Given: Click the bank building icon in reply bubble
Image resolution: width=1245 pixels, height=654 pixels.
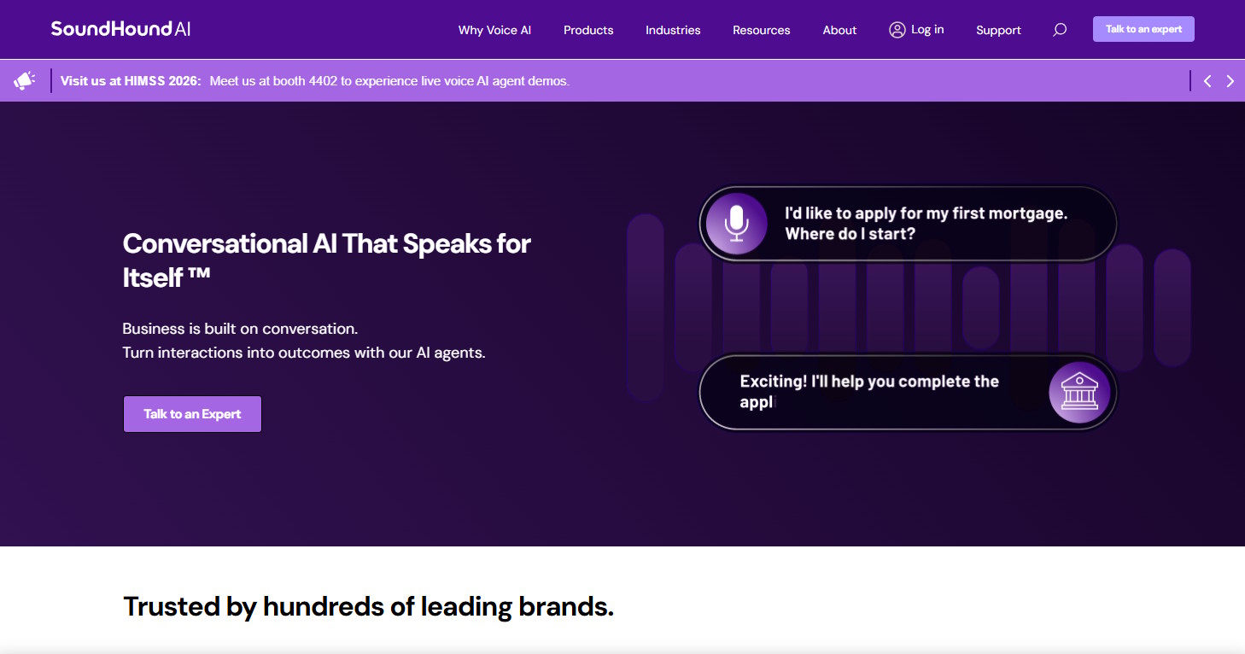Looking at the screenshot, I should (1079, 393).
